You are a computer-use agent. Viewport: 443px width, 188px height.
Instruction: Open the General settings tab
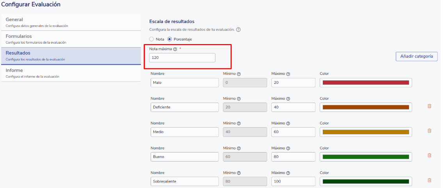(70, 22)
